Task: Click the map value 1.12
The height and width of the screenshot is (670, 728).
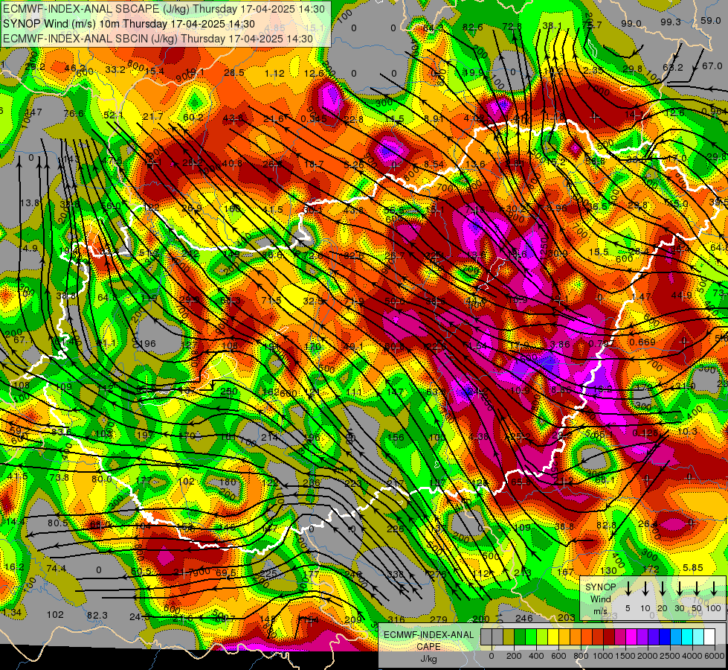Action: point(274,73)
